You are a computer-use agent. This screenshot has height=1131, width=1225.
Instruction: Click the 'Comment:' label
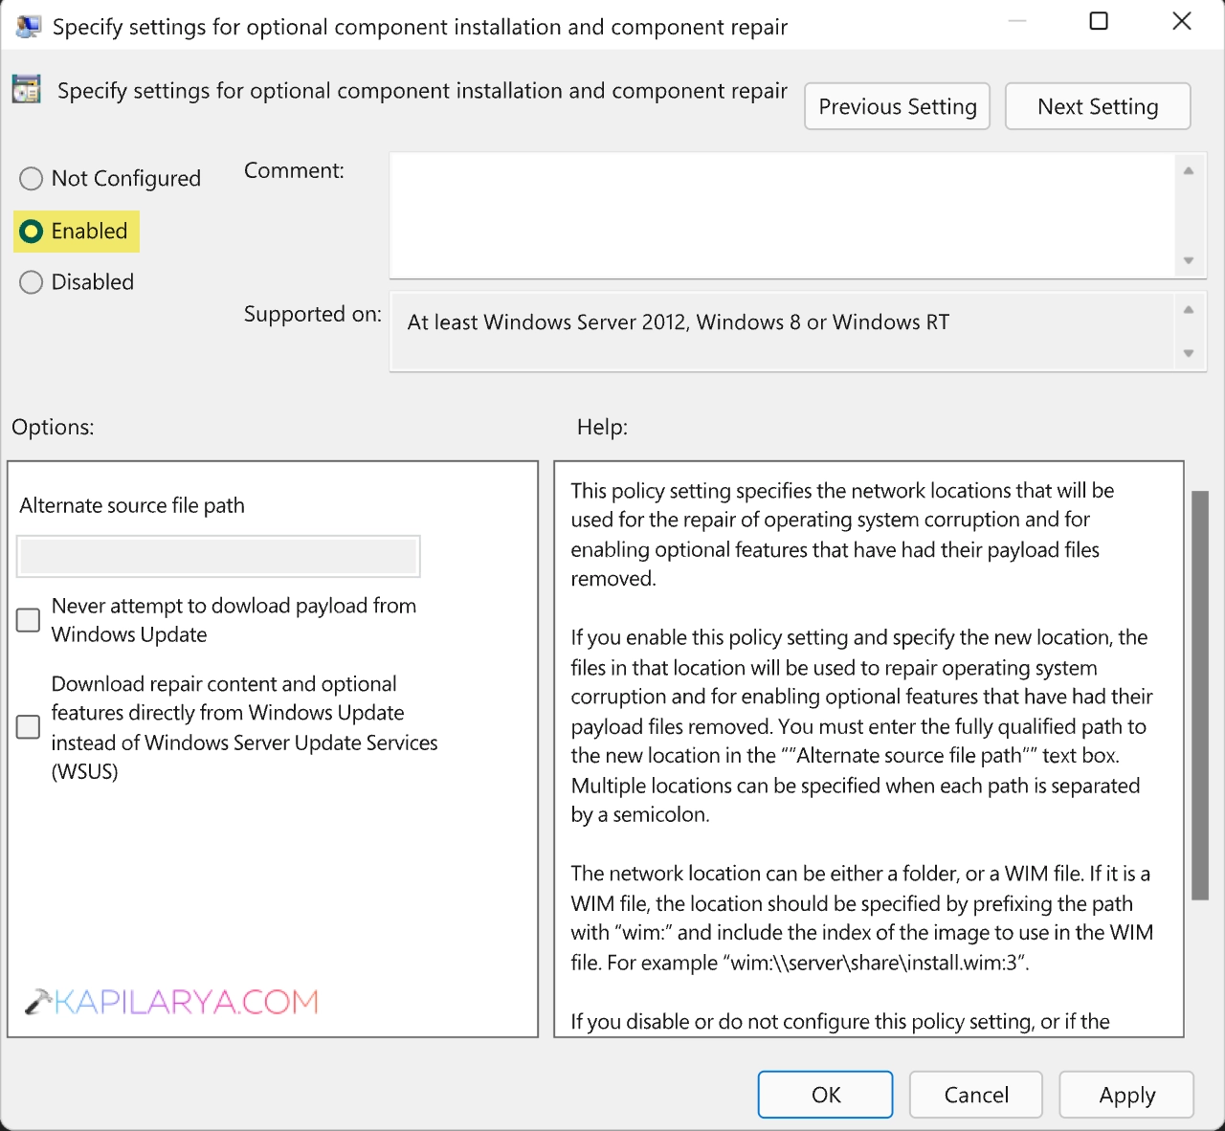[x=294, y=170]
